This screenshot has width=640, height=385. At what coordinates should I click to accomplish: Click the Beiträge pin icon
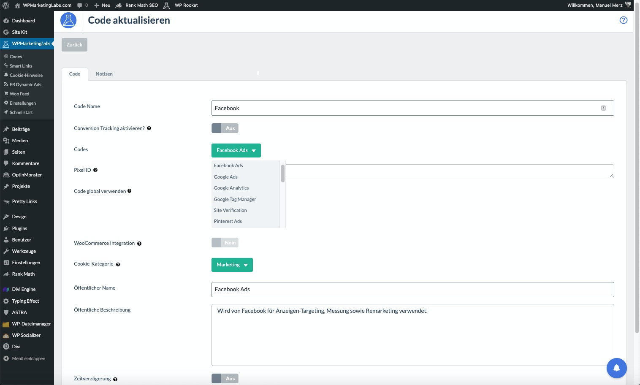click(x=6, y=129)
